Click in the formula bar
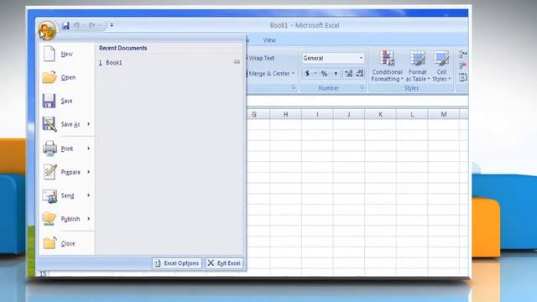Viewport: 537px width, 302px height. coord(357,102)
